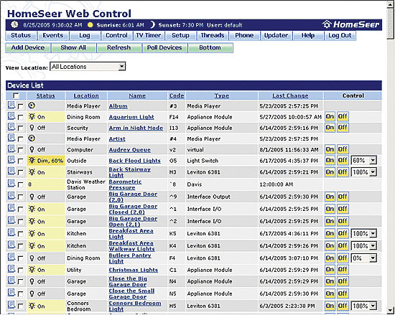Open dim level dropdown for Breakfast Area Light

pos(364,233)
